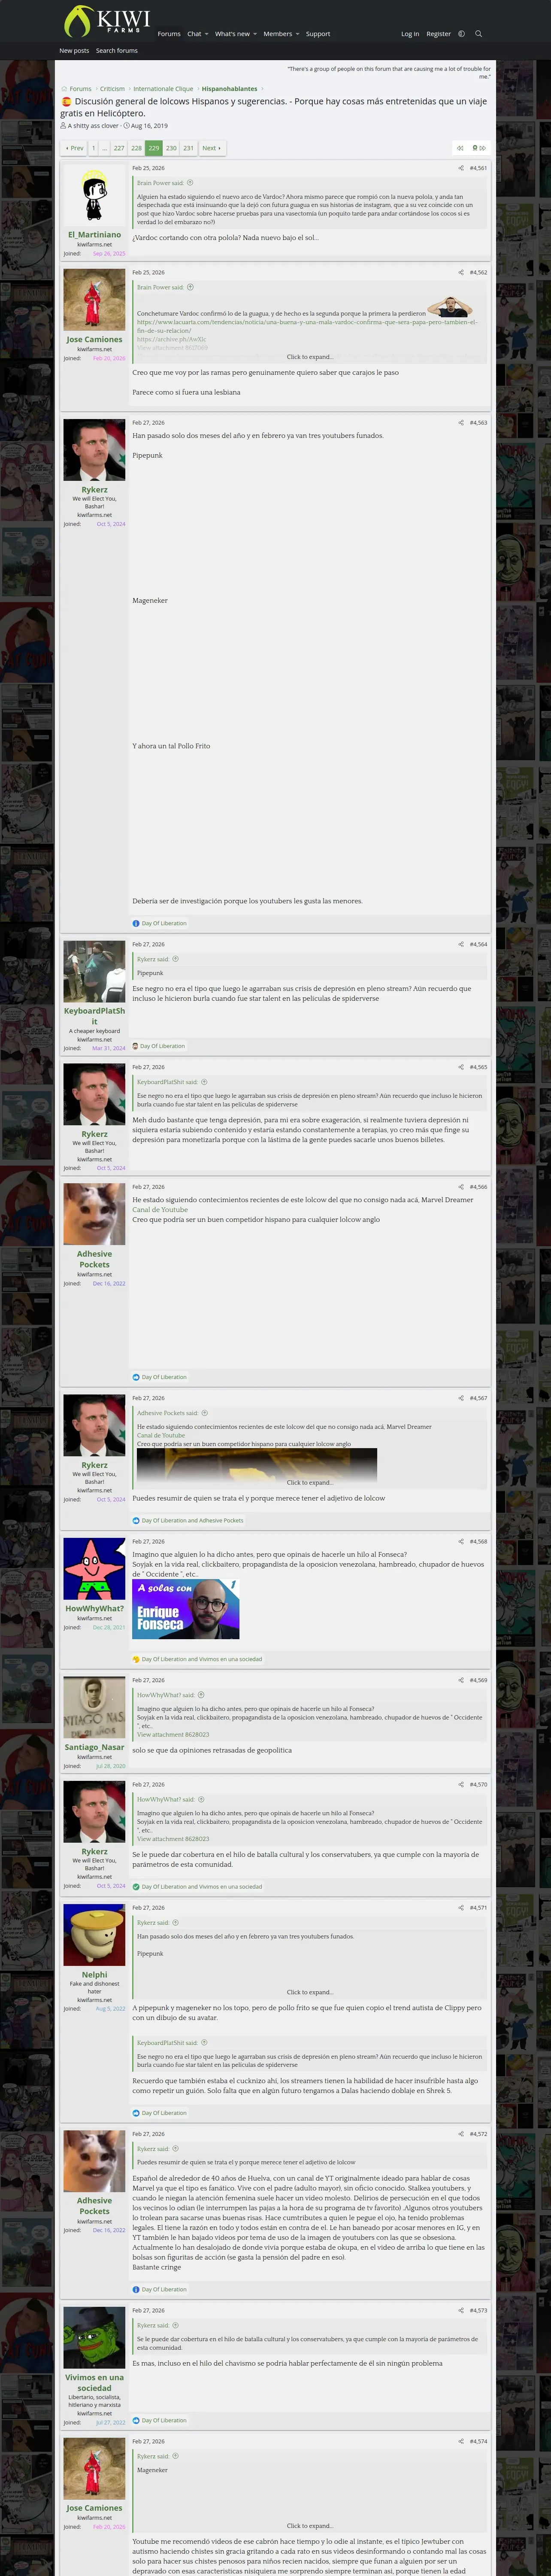Jump to Rykerz quoted post arrow in #4,564

coord(176,959)
